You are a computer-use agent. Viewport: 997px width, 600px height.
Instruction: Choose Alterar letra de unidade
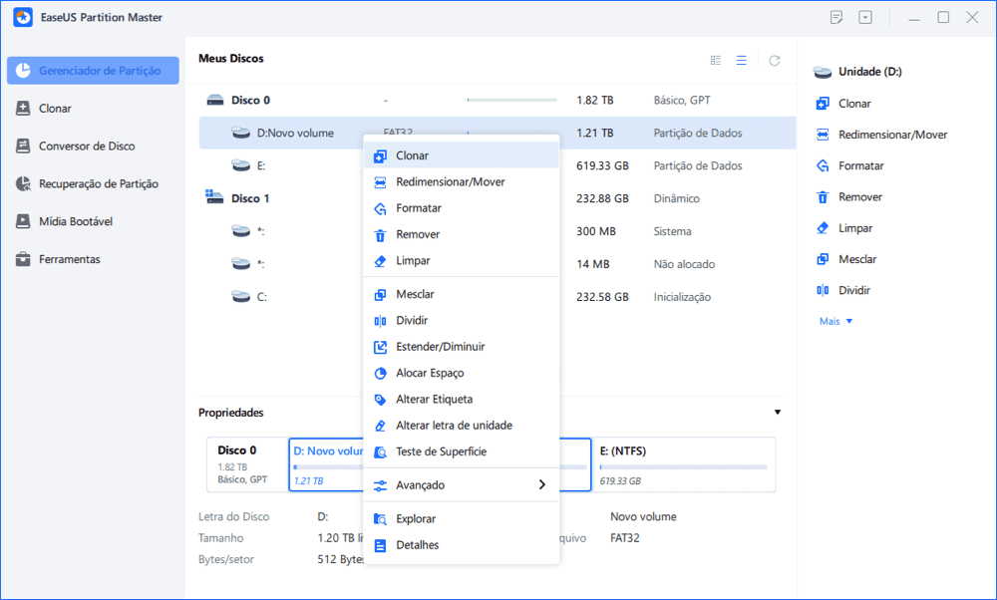click(x=461, y=426)
